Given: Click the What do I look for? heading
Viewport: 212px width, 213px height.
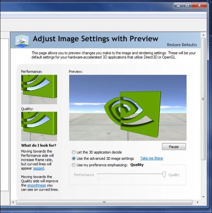Looking at the screenshot, I should coord(39,145).
